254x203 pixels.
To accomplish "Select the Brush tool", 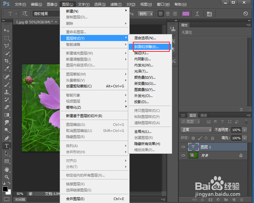I will point(7,84).
